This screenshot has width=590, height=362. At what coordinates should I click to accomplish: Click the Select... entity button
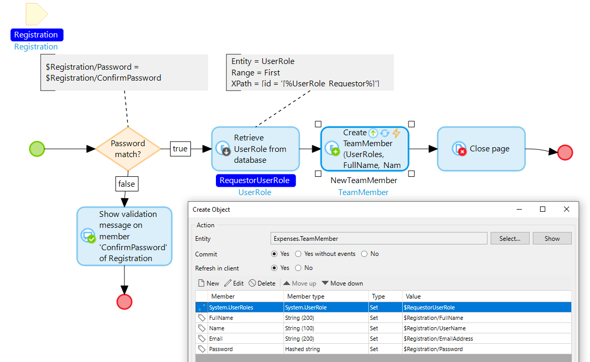coord(510,239)
